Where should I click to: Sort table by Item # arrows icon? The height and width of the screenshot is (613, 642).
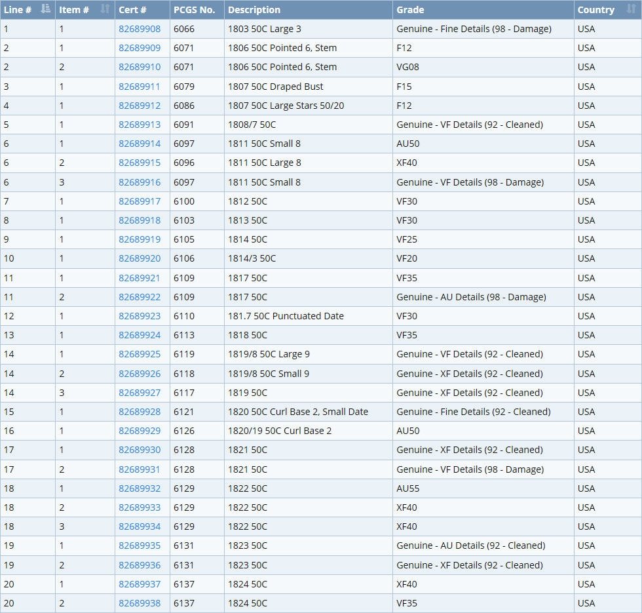click(x=105, y=9)
